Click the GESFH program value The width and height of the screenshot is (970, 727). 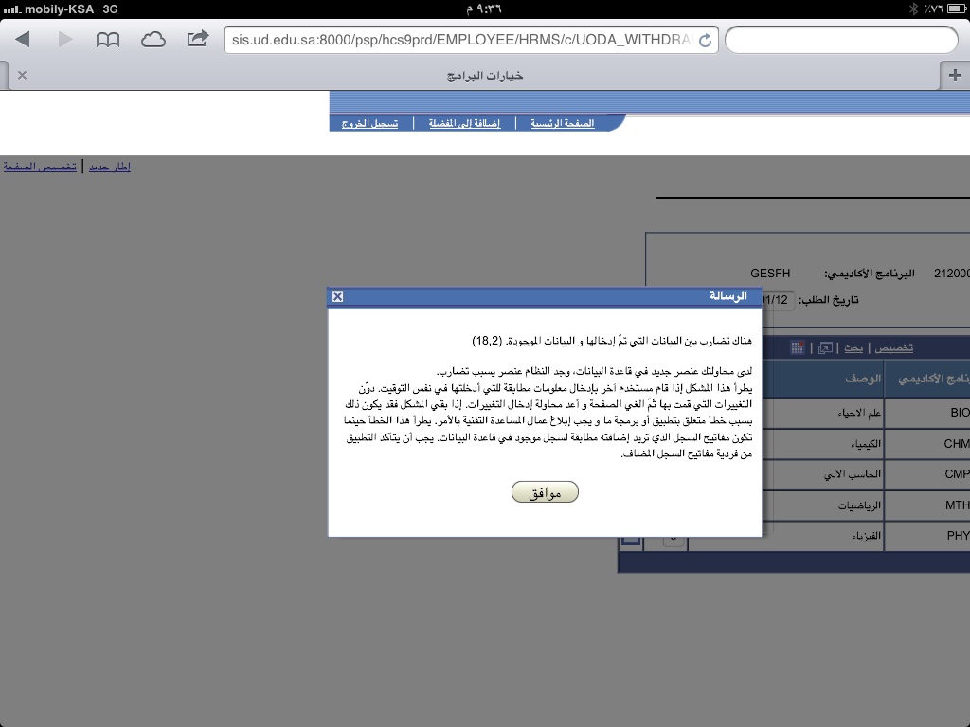coord(770,274)
